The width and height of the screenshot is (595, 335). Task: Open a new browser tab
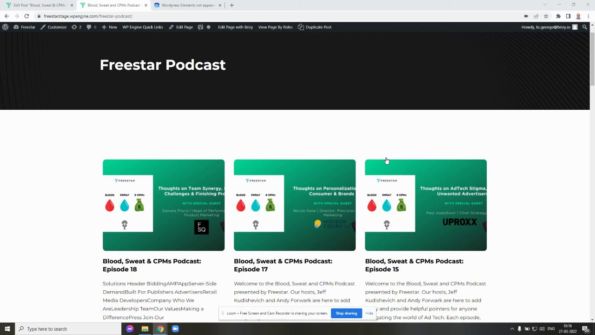[x=231, y=5]
